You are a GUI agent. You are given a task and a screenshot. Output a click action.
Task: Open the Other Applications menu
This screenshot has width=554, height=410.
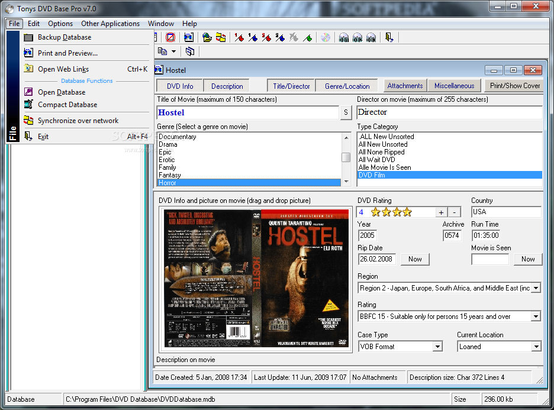pyautogui.click(x=110, y=23)
